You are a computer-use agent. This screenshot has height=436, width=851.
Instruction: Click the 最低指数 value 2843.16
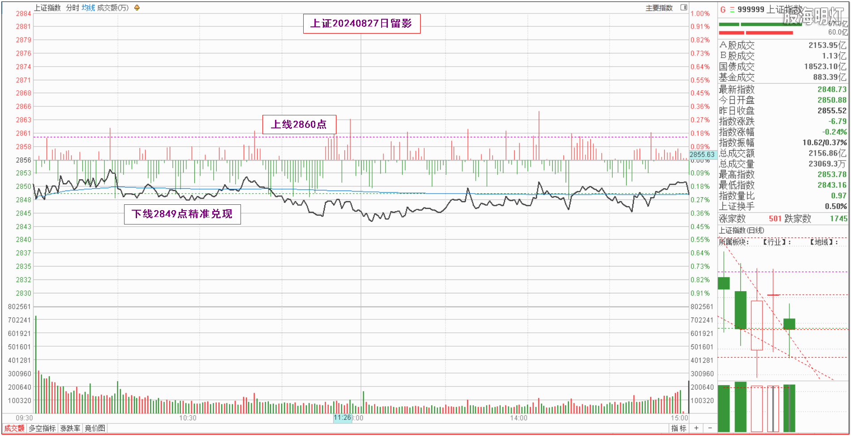click(832, 185)
